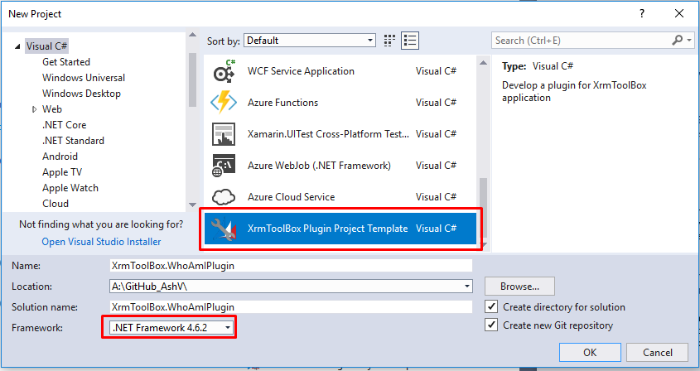
Task: Click the search magnifier icon
Action: 678,41
